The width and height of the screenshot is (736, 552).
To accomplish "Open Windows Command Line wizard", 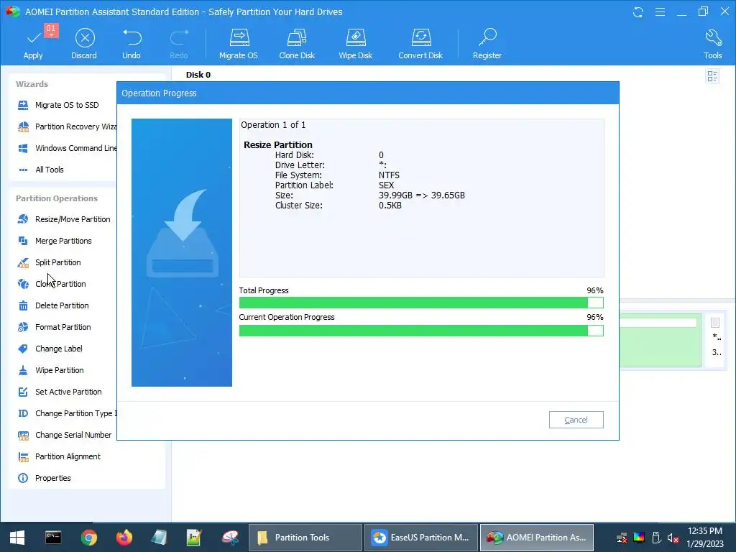I will (67, 148).
